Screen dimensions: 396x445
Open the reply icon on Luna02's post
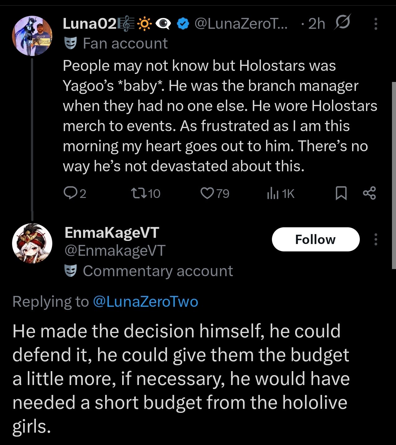pyautogui.click(x=70, y=193)
